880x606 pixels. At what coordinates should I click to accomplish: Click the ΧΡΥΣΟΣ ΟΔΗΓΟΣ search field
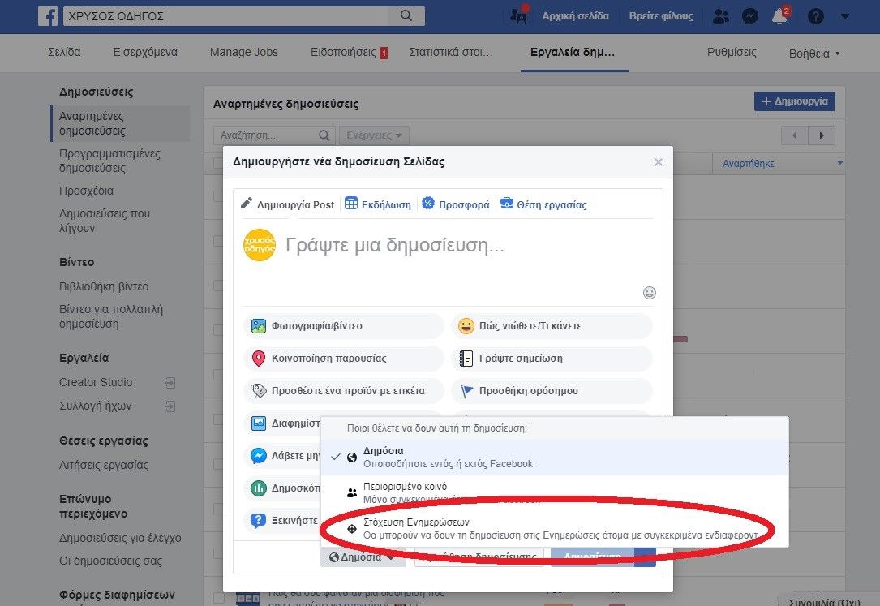coord(225,16)
